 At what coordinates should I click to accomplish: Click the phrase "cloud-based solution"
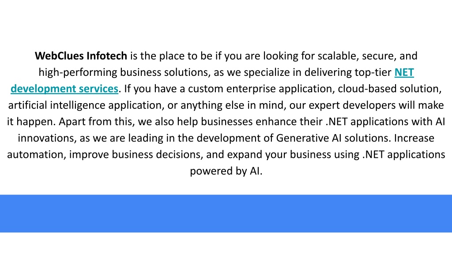[x=389, y=89]
